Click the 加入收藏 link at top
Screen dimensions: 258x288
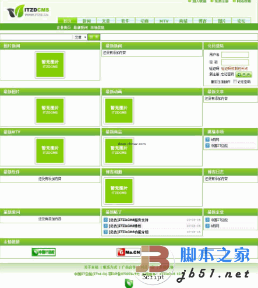click(199, 1)
